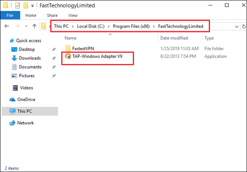Click the Back navigation arrow

tap(7, 26)
